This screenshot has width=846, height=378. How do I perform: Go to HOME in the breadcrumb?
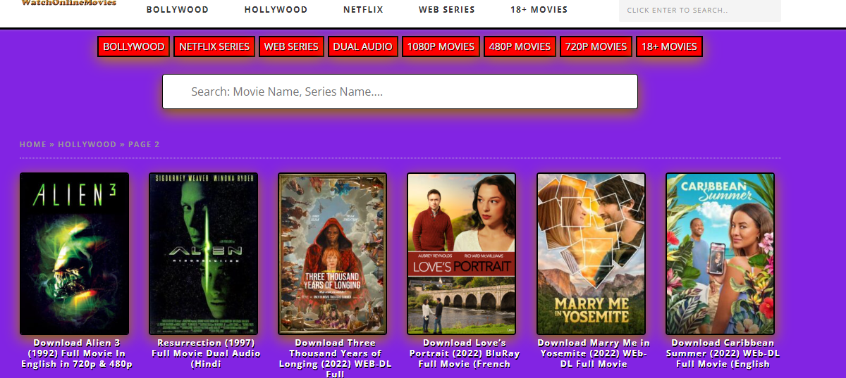32,144
